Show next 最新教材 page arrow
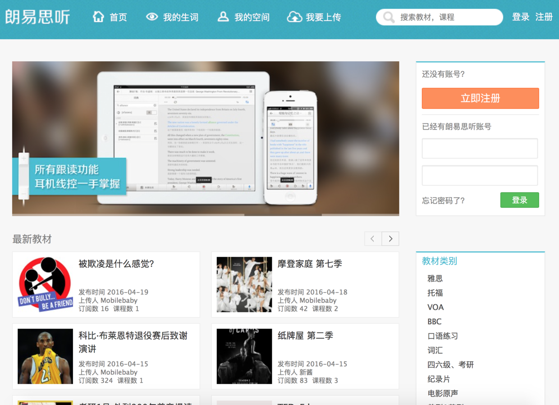This screenshot has width=559, height=405. point(390,239)
